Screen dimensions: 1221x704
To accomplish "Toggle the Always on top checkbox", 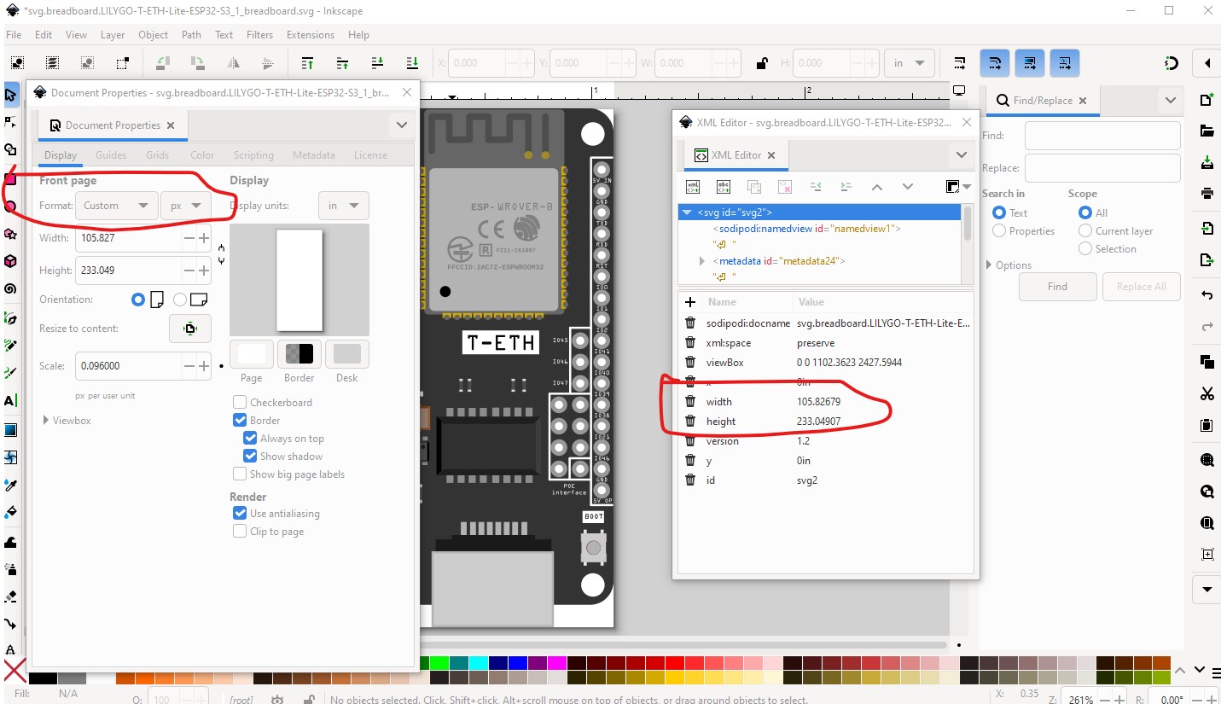I will (x=250, y=439).
